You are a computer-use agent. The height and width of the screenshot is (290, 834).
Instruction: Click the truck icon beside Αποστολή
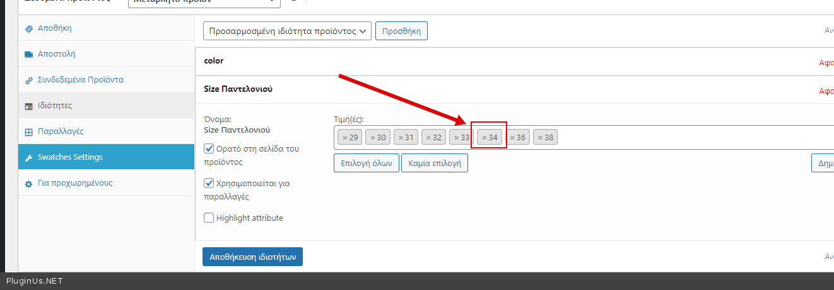pyautogui.click(x=28, y=55)
